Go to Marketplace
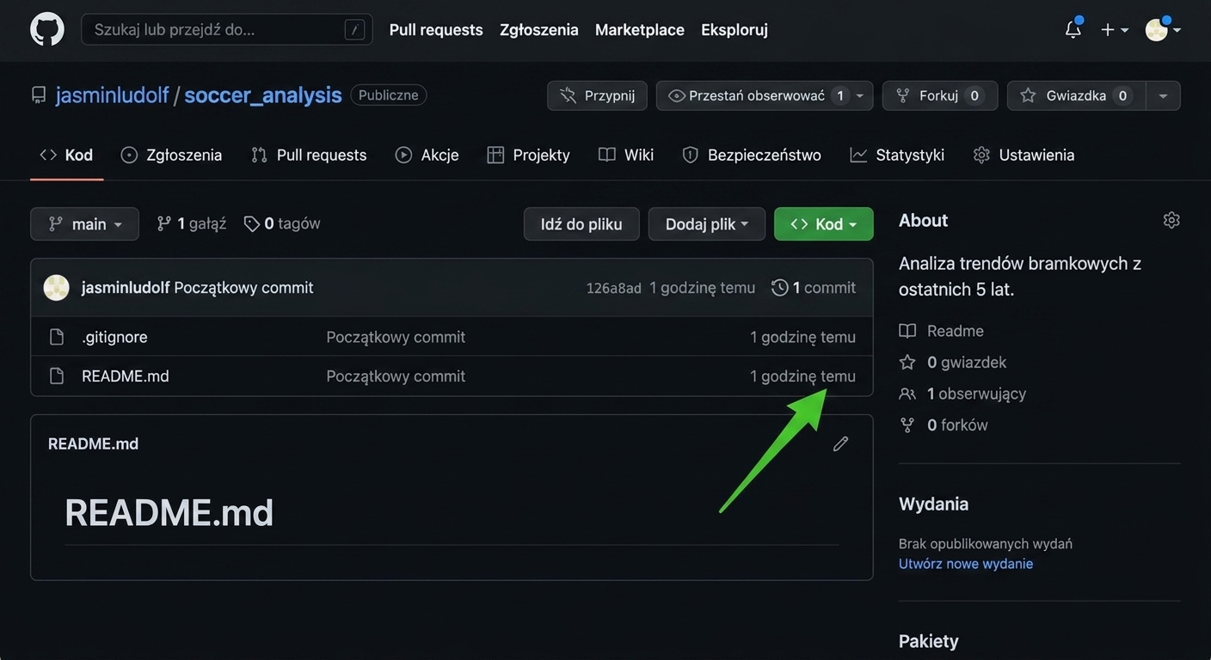The height and width of the screenshot is (660, 1211). coord(640,29)
